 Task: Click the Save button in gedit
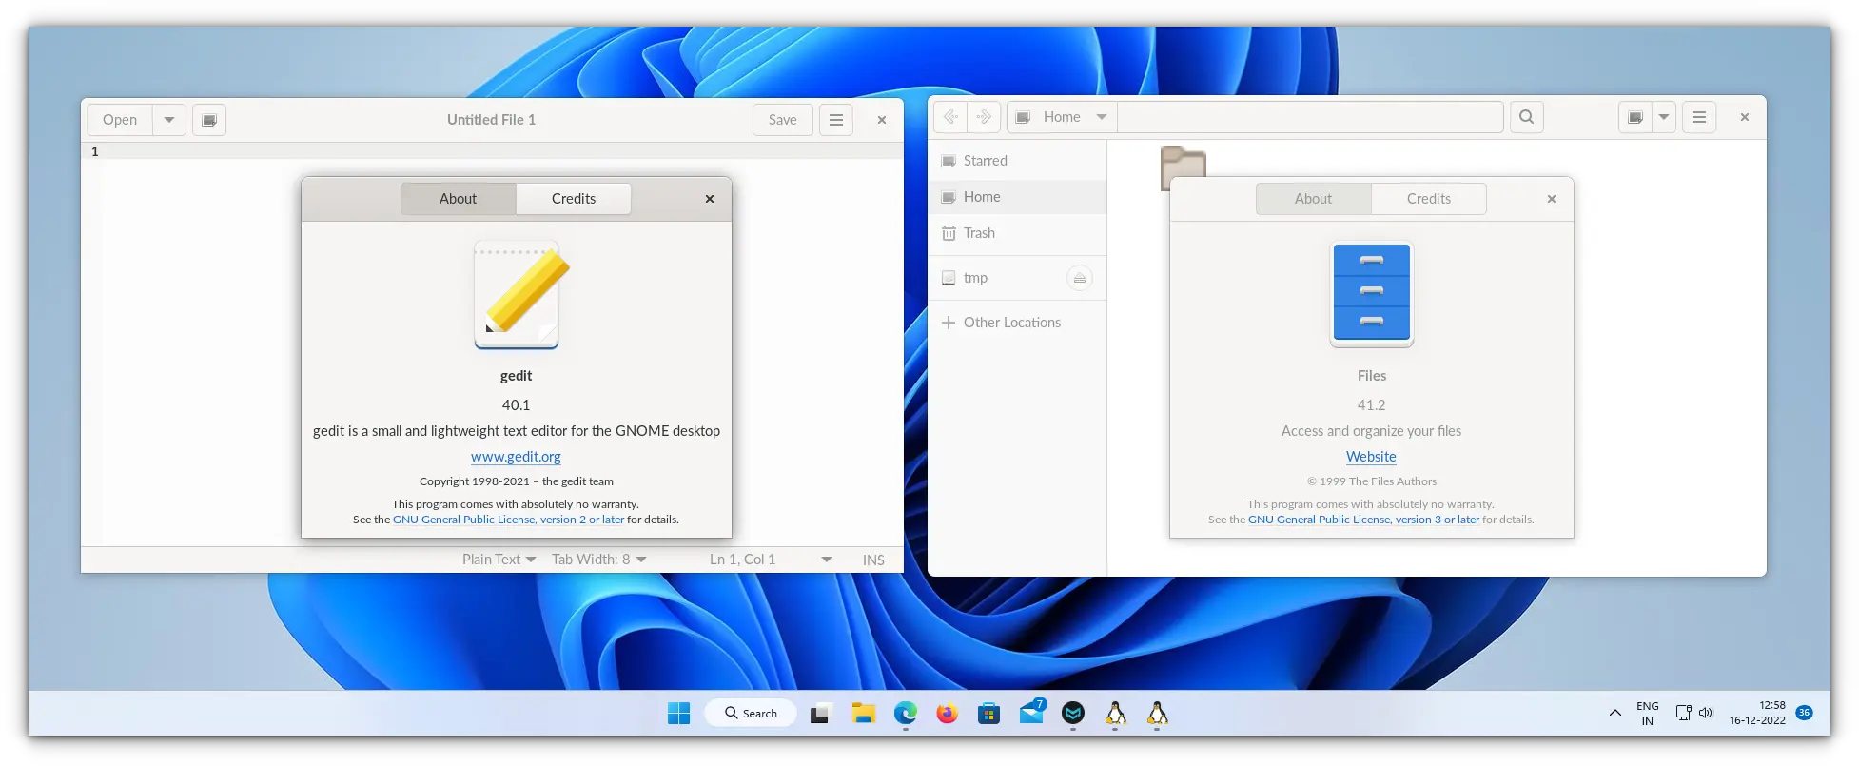click(783, 120)
